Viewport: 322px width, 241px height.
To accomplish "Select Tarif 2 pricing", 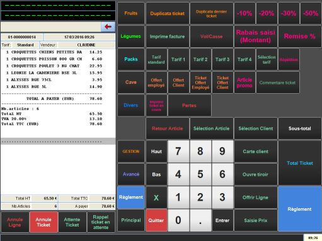I will click(200, 59).
